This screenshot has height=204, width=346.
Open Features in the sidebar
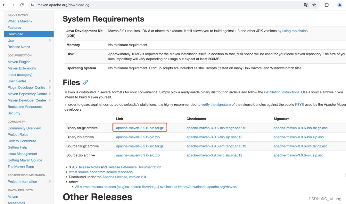[x=14, y=27]
